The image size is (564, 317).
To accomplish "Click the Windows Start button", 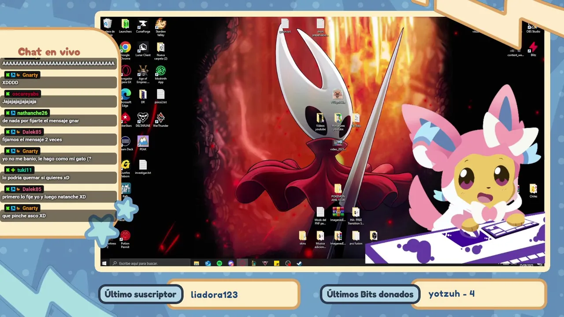I will 104,263.
